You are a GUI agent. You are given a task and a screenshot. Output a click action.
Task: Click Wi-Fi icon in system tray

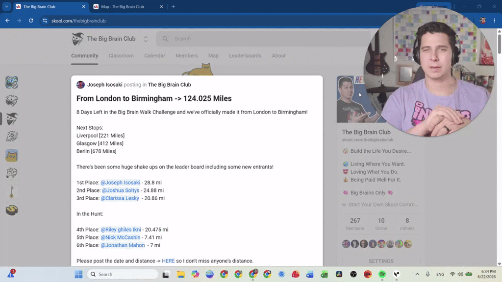[452, 274]
